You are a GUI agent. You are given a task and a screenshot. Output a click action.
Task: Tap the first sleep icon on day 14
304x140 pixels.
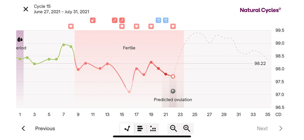click(115, 20)
